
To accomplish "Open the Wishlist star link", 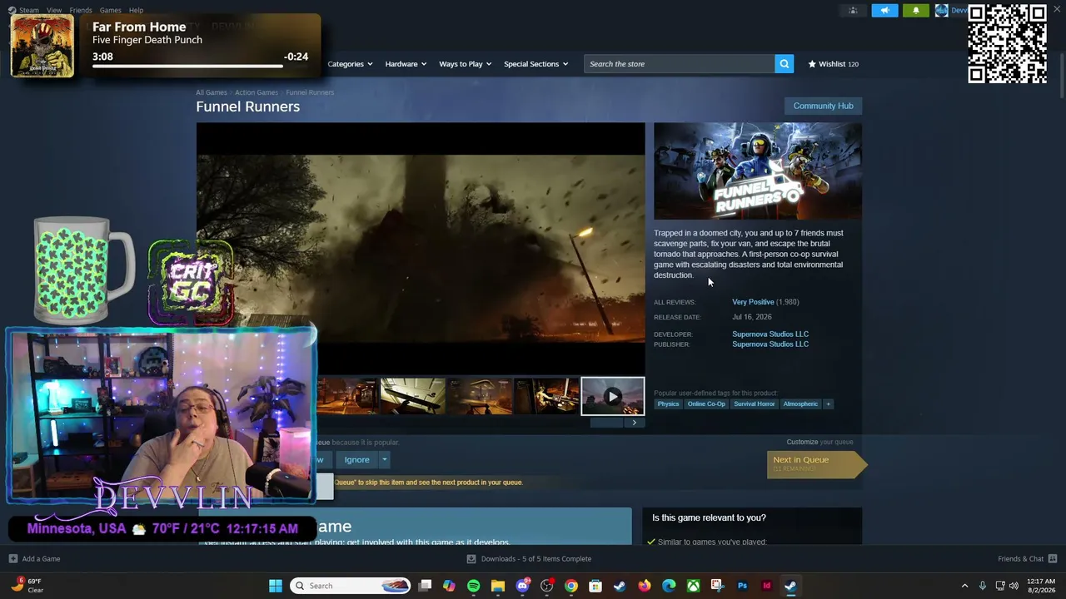I will (x=833, y=64).
